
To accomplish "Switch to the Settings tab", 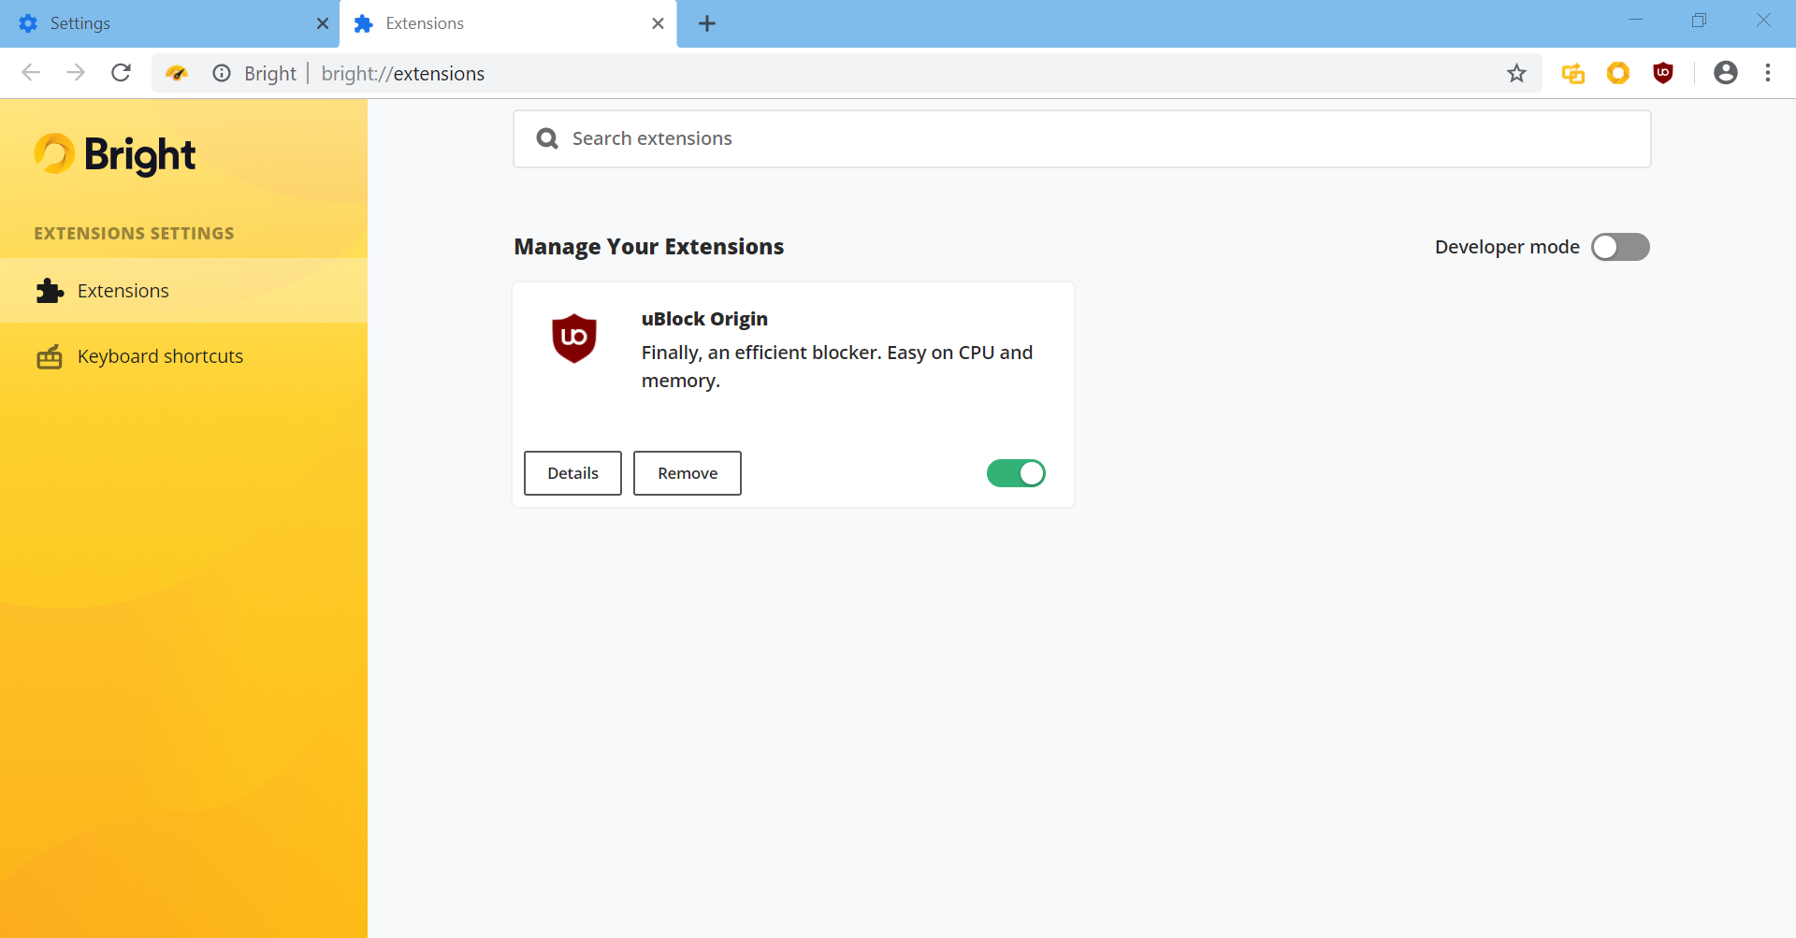I will pos(169,23).
